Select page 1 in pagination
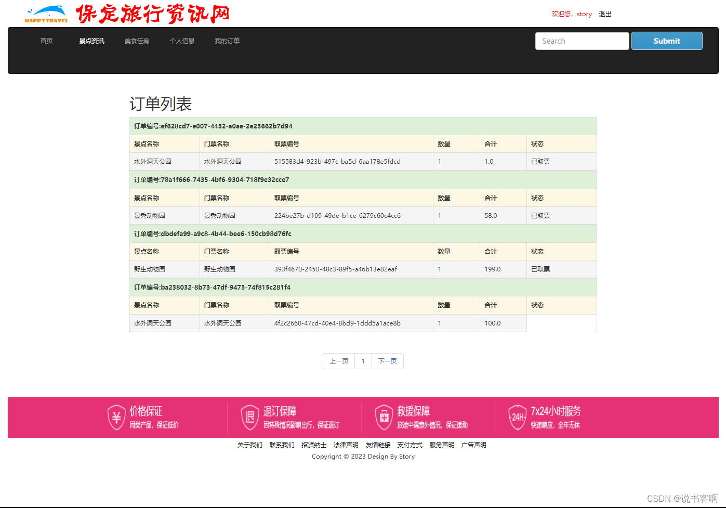This screenshot has width=726, height=508. coord(363,361)
